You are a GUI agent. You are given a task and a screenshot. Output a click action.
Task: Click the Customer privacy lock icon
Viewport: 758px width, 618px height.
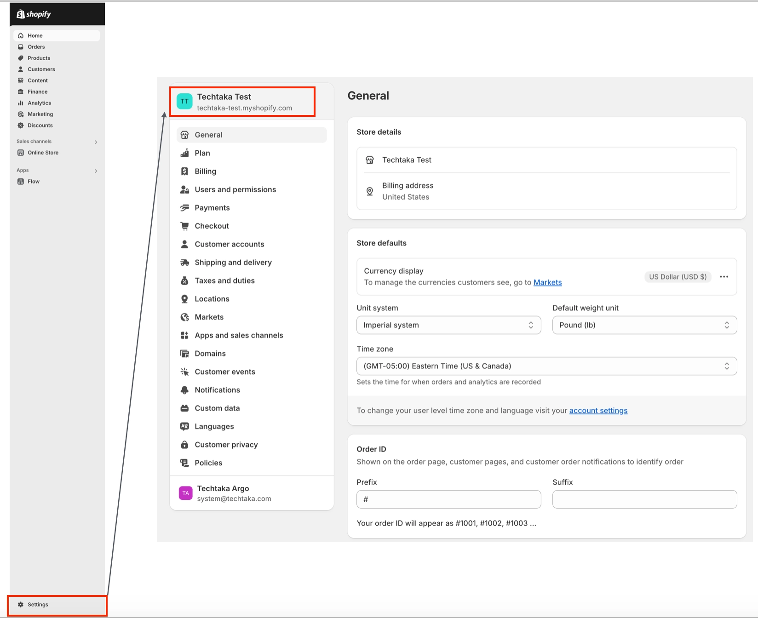coord(184,445)
